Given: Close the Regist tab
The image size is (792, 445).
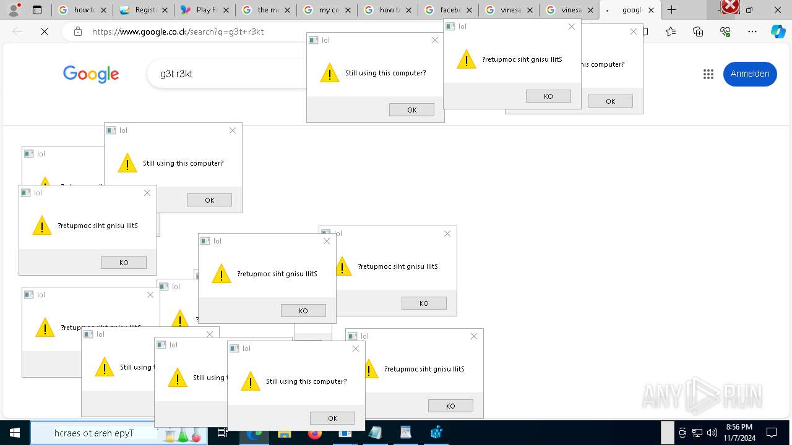Looking at the screenshot, I should [165, 10].
